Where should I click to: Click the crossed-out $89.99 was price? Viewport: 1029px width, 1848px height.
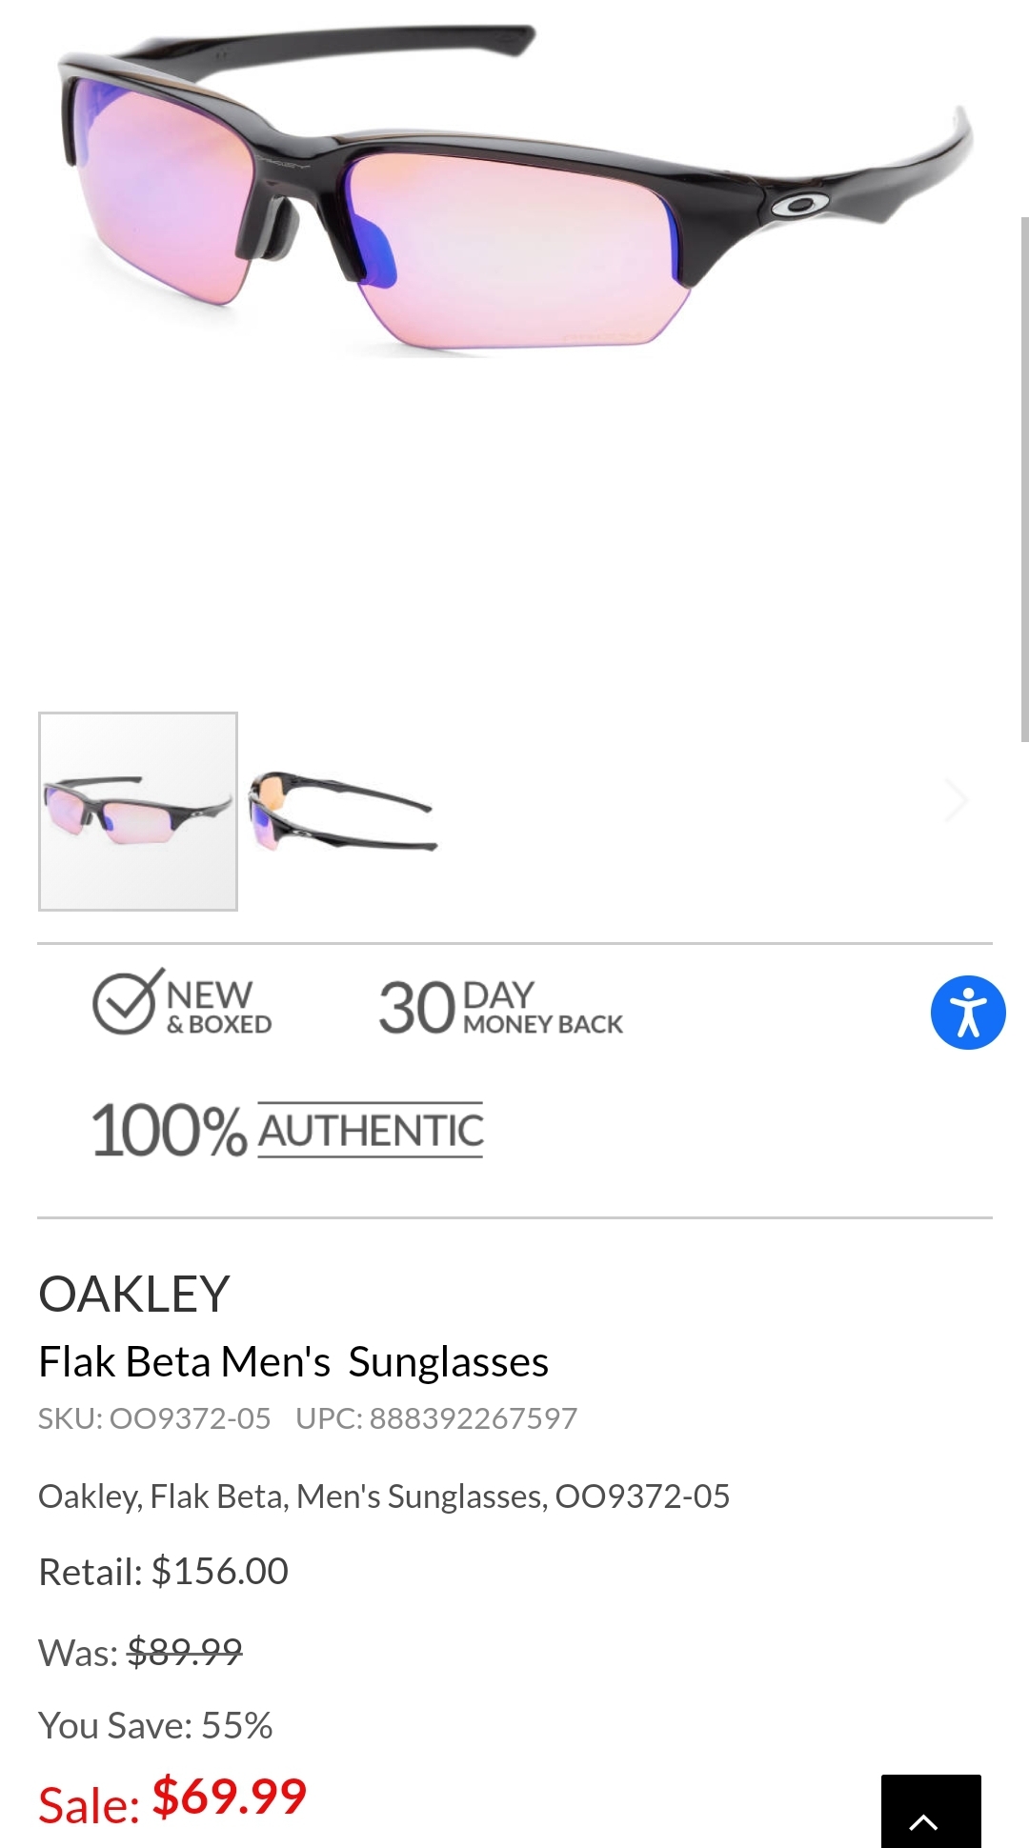coord(185,1651)
